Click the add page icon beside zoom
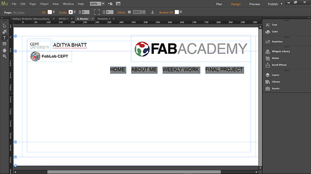This screenshot has width=311, height=174. (x=110, y=4)
